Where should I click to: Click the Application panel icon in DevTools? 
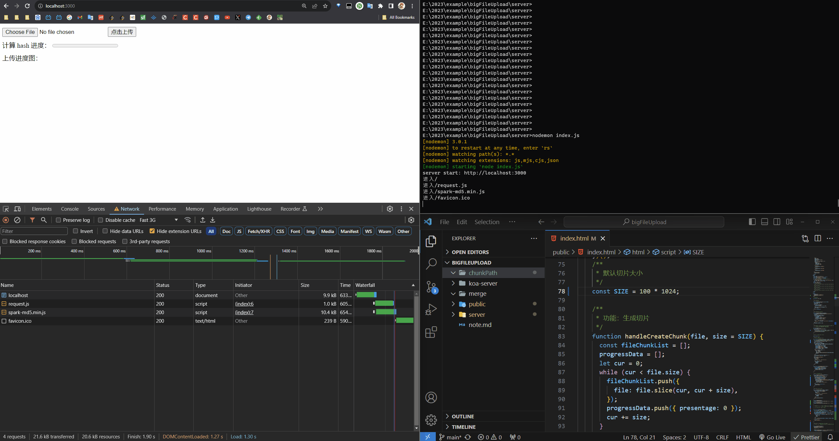(225, 209)
